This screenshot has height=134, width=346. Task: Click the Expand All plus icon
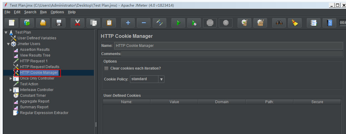[x=128, y=23]
